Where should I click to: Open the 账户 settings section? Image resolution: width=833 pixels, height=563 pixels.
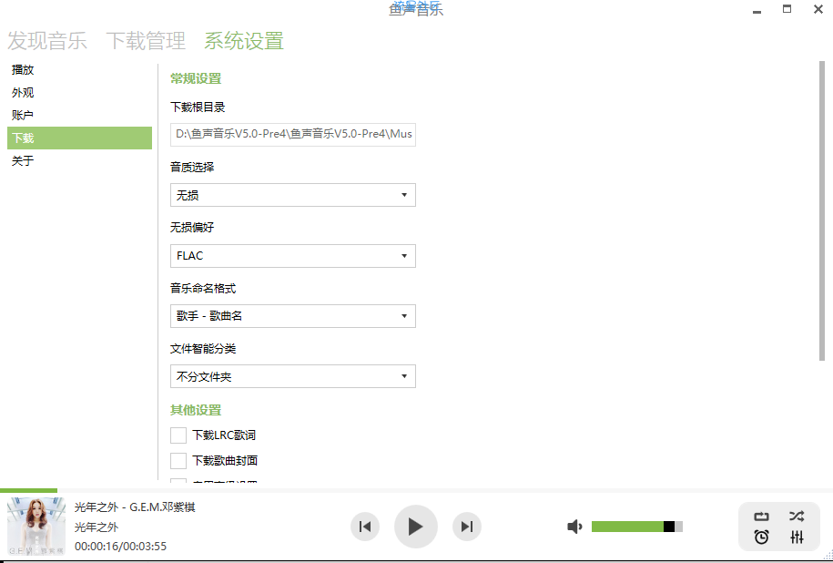pos(80,115)
